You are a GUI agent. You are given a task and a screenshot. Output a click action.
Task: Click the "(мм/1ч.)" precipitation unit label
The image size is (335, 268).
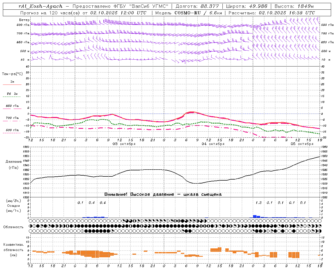click(x=14, y=211)
